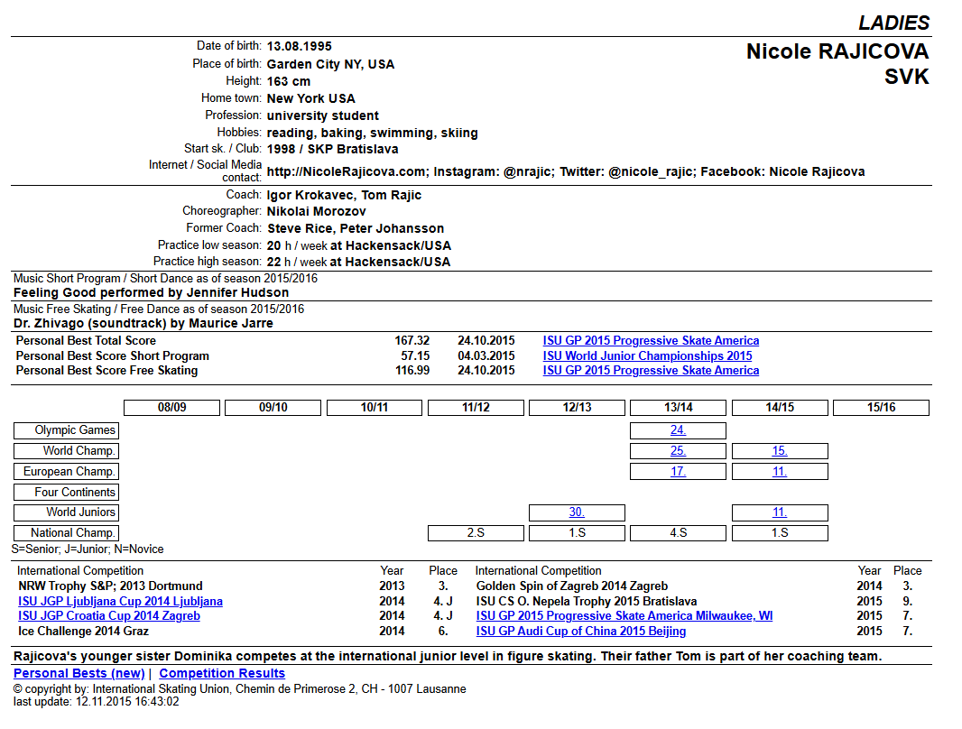Click Start sk. / Club value 1998 / SKP Bratislava
The height and width of the screenshot is (729, 962).
tap(332, 149)
